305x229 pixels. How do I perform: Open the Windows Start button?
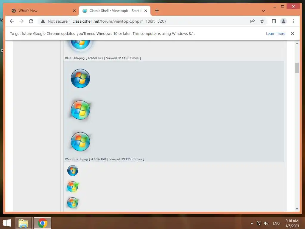pos(7,223)
